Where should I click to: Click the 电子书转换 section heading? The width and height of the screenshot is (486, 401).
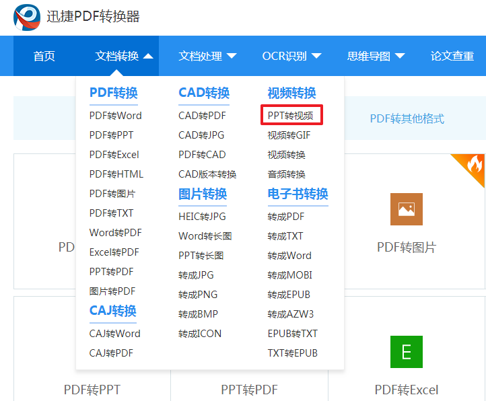click(x=298, y=194)
